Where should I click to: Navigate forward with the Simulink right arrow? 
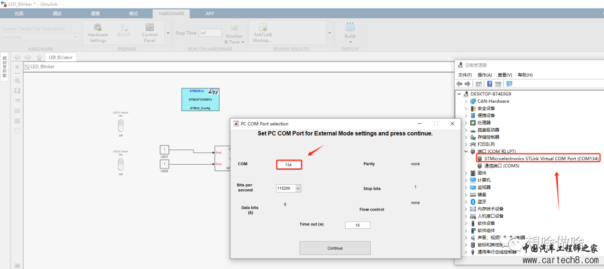pos(28,57)
